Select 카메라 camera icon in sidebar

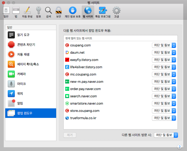11,74
